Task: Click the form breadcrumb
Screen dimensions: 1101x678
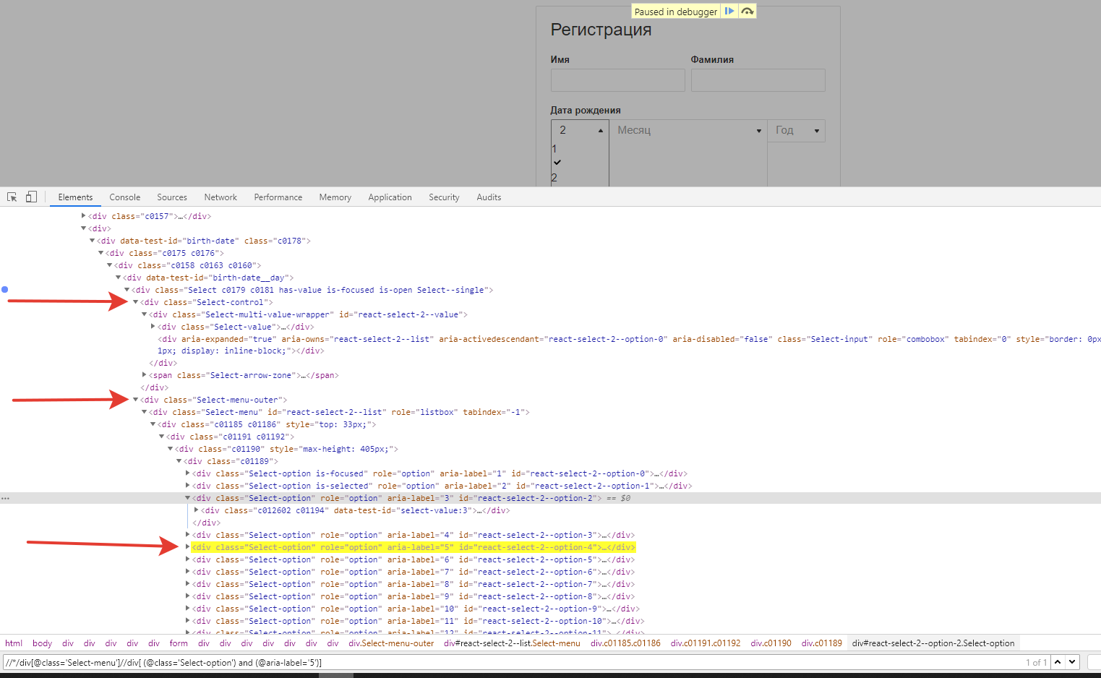Action: click(x=179, y=643)
